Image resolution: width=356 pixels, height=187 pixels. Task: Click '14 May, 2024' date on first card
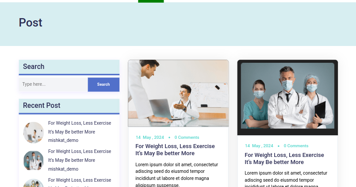tap(150, 137)
